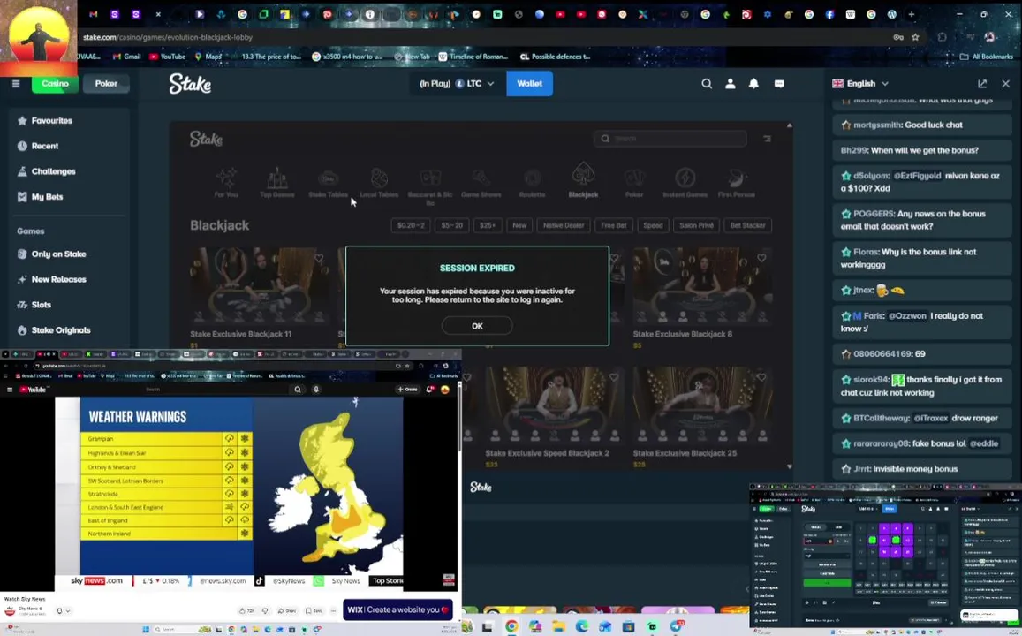Favourite Stake Exclusive Blackjack 11 with its heart
Image resolution: width=1022 pixels, height=636 pixels.
[319, 258]
